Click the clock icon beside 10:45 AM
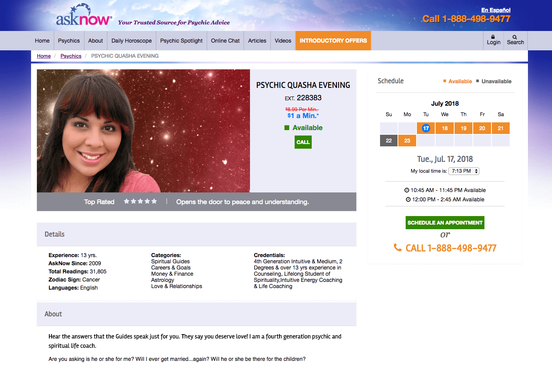 click(x=407, y=190)
